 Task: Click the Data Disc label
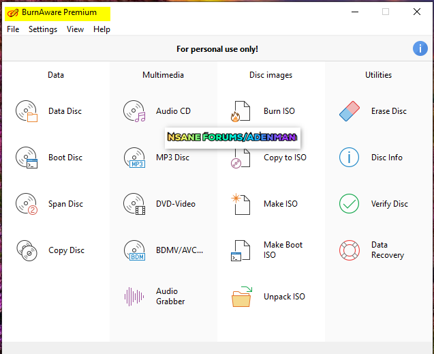point(65,111)
